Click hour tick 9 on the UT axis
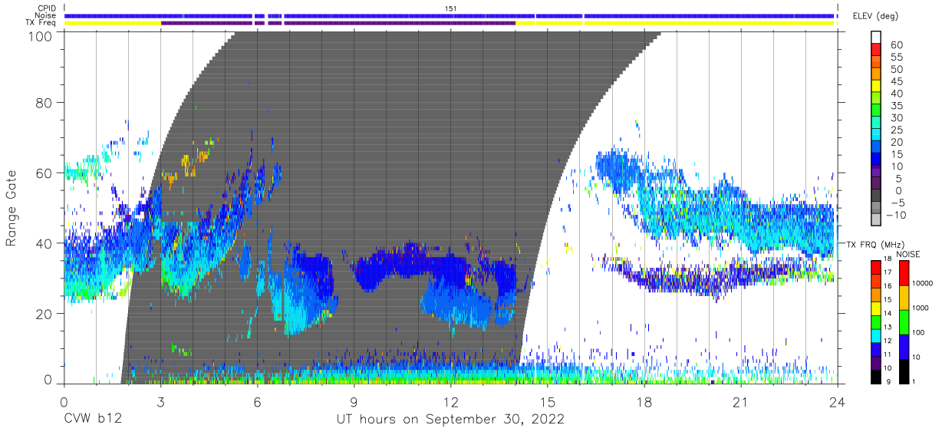This screenshot has height=435, width=942. coord(354,401)
